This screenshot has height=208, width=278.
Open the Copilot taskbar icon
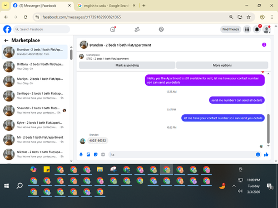click(x=33, y=169)
